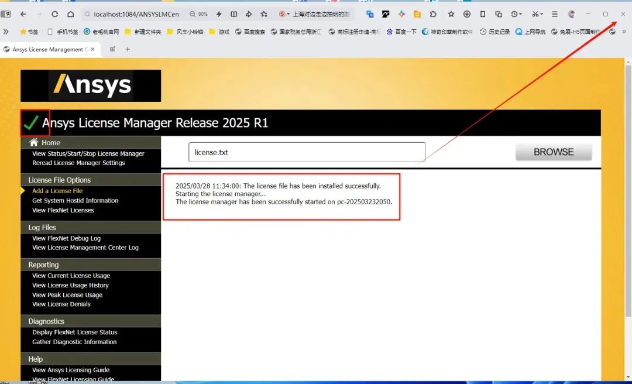Click the license.txt file path field
632x384 pixels.
pos(307,152)
